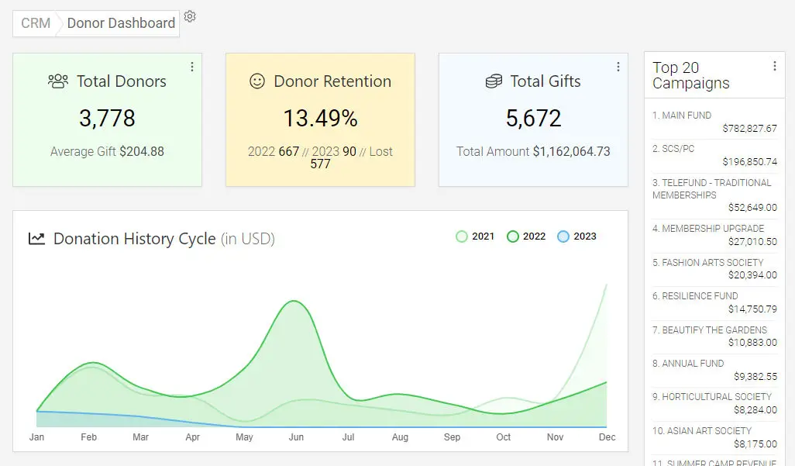The height and width of the screenshot is (466, 795).
Task: Click the $52,649.00 Telefund amount
Action: pos(753,208)
